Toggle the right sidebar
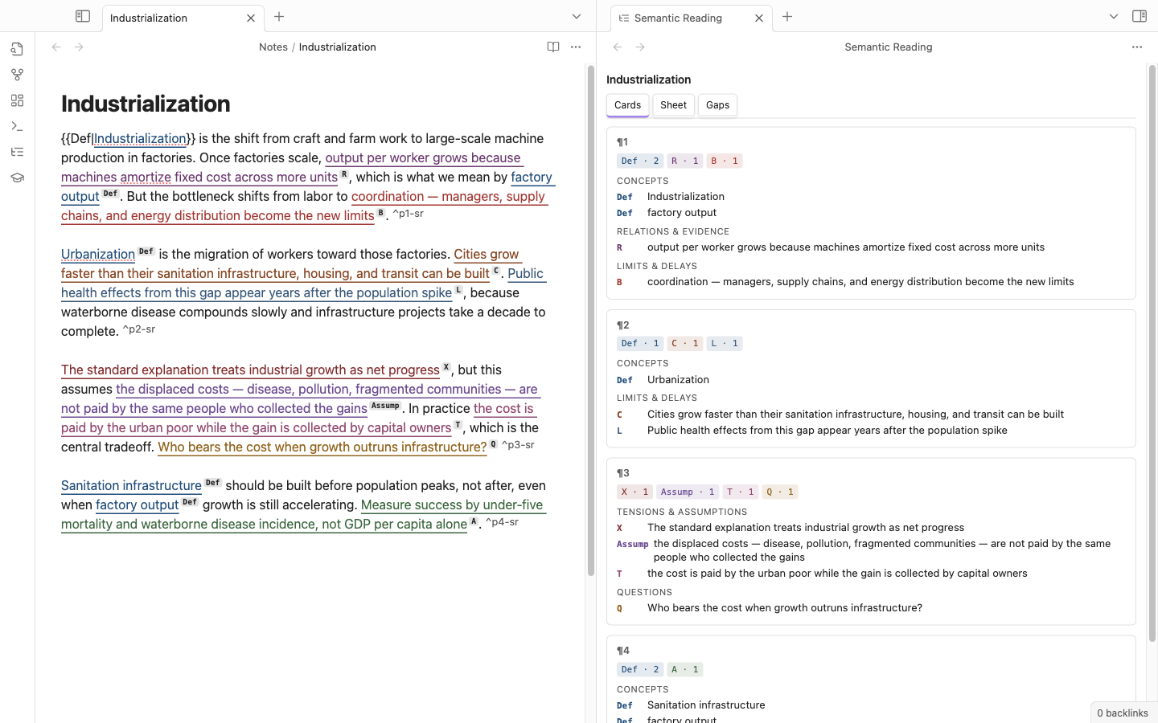 click(x=1140, y=16)
